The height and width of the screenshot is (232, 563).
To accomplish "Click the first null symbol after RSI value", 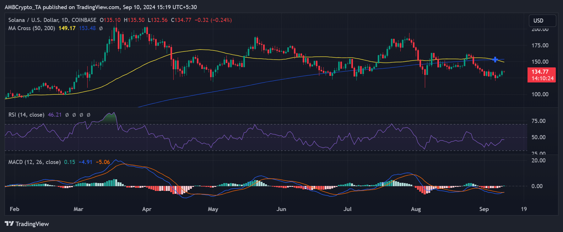I will 67,115.
